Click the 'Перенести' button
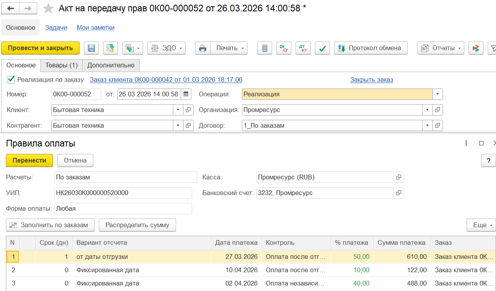496x291 pixels. pos(29,161)
